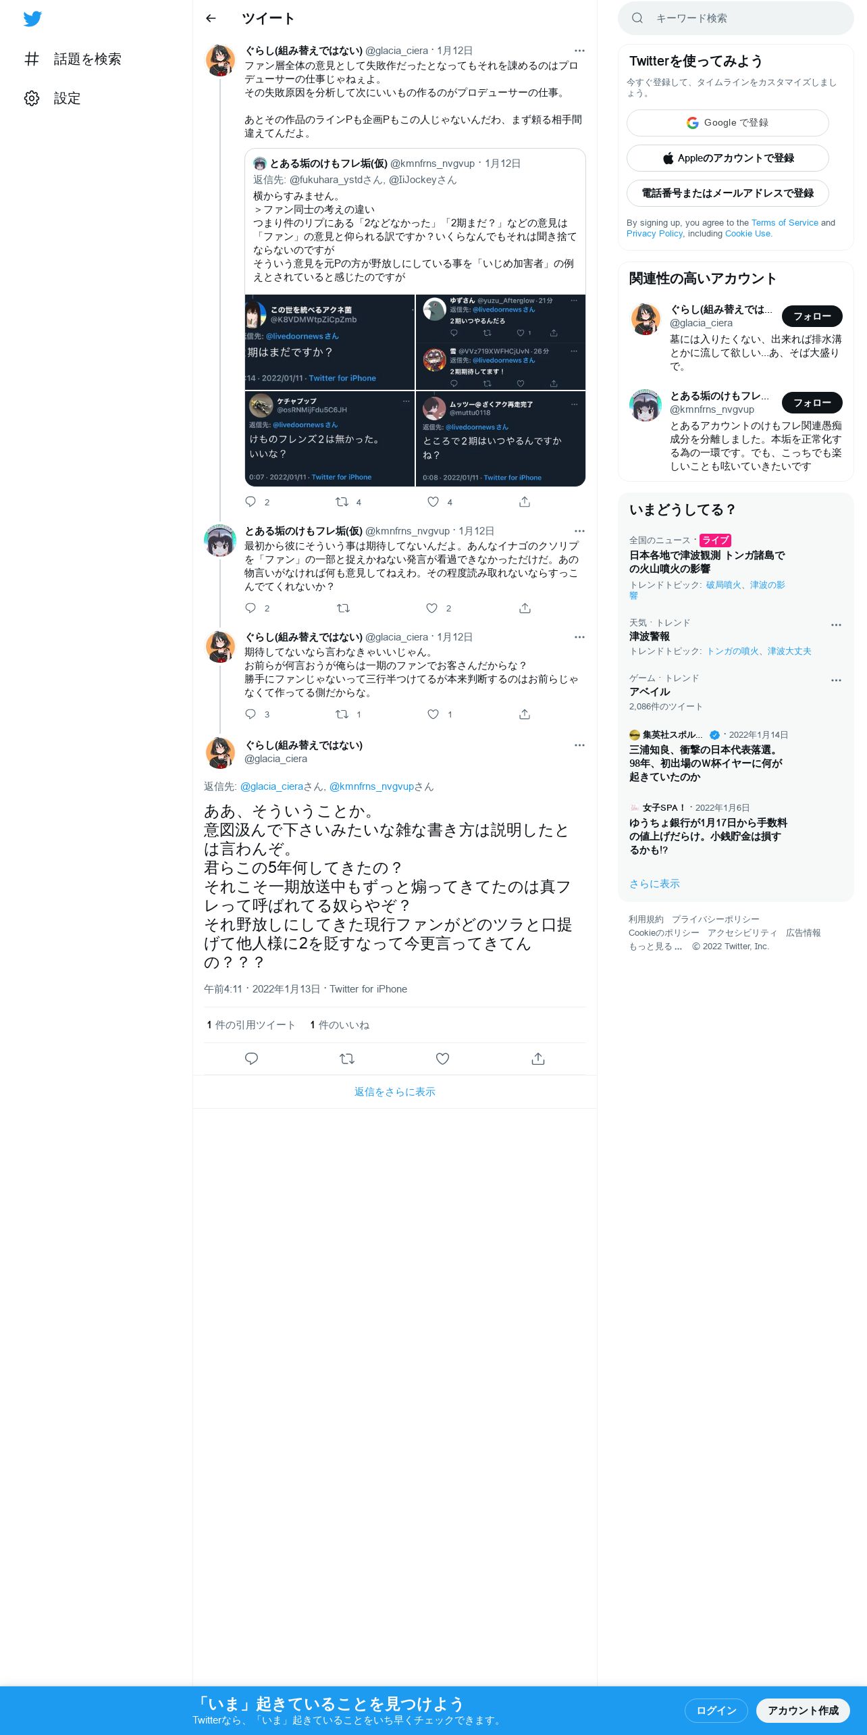867x1735 pixels.
Task: Like the main tweet from 午前4:11
Action: point(442,1059)
